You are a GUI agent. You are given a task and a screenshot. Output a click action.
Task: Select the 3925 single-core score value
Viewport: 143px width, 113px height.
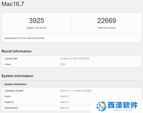point(37,21)
